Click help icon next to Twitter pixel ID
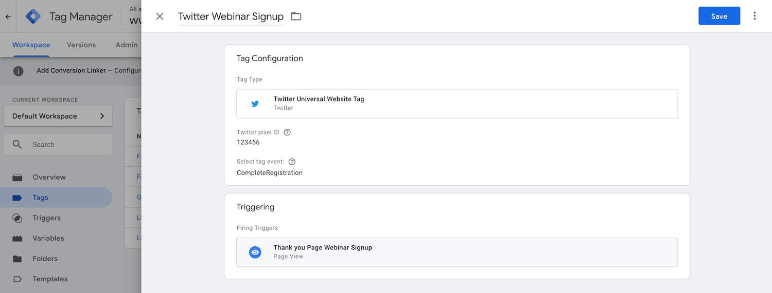Image resolution: width=772 pixels, height=293 pixels. [287, 132]
